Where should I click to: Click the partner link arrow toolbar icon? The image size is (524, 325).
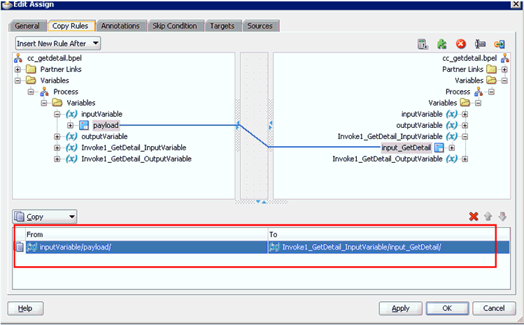click(500, 44)
